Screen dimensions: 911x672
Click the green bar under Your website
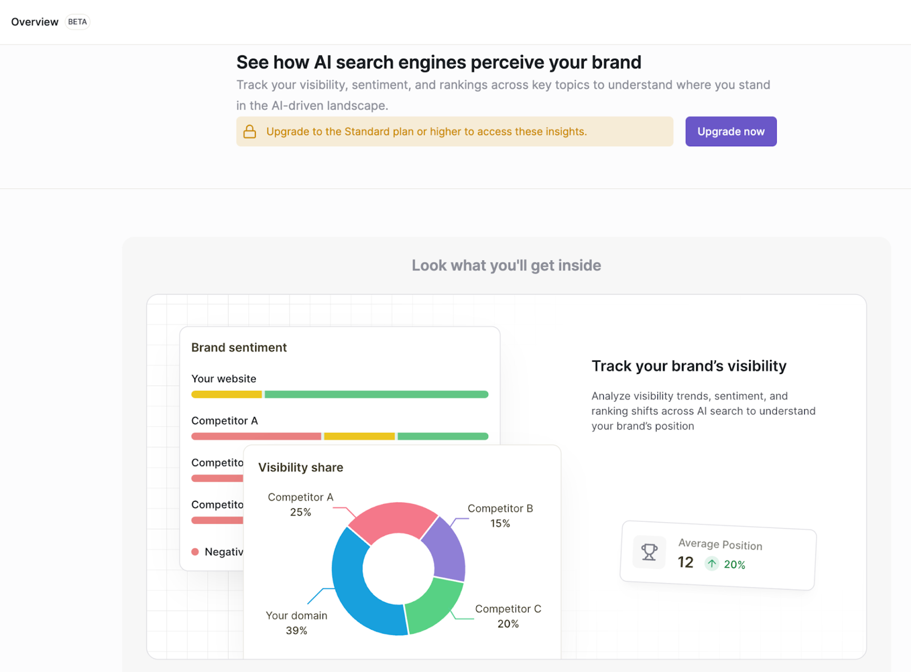(x=376, y=394)
